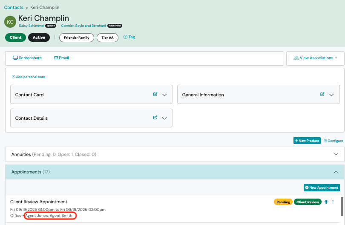Edit the Contact Details section
Viewport: 345px width, 225px height.
click(x=155, y=118)
